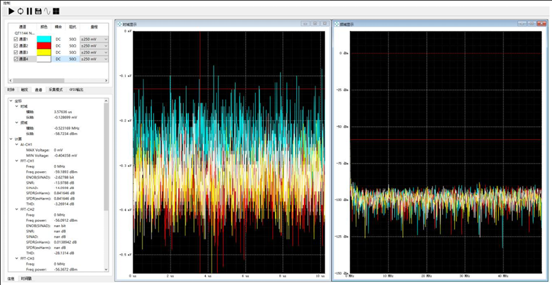The width and height of the screenshot is (552, 285).
Task: Click the 50Ω impedance cell of 通道4
Action: (73, 59)
